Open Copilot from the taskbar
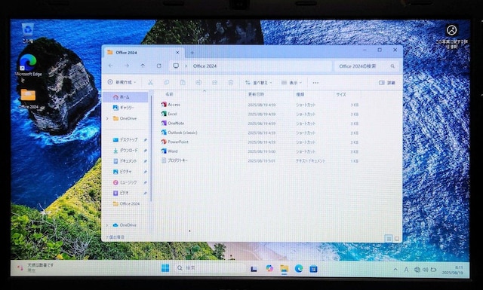The height and width of the screenshot is (290, 483). (269, 268)
